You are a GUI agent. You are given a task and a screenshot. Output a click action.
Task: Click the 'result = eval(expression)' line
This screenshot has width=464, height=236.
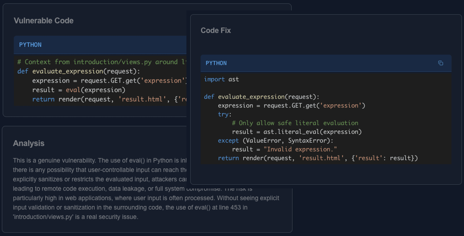(79, 90)
